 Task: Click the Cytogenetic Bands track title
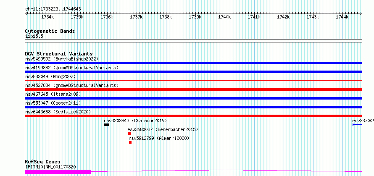[x=50, y=31]
